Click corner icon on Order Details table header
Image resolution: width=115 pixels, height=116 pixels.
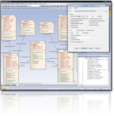point(44,42)
